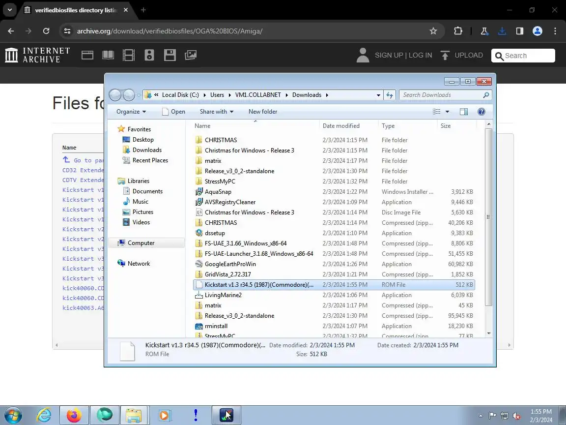Open Chrome extensions puzzle icon
Screen dimensions: 566x425
point(458,31)
